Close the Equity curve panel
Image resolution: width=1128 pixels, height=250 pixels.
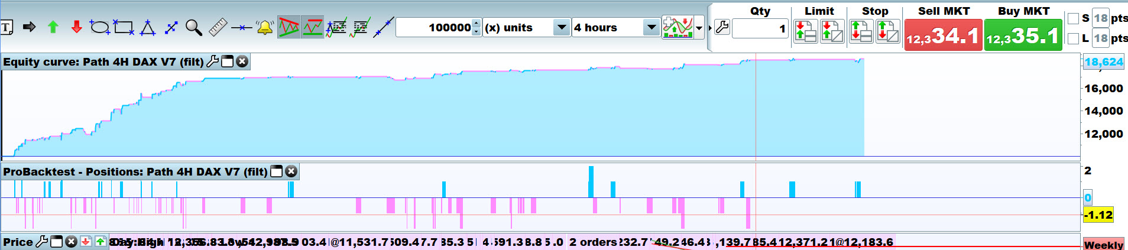(x=242, y=61)
